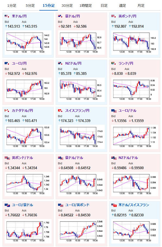Switch to the 1分足 tab
Image resolution: width=162 pixels, height=247 pixels.
click(12, 6)
